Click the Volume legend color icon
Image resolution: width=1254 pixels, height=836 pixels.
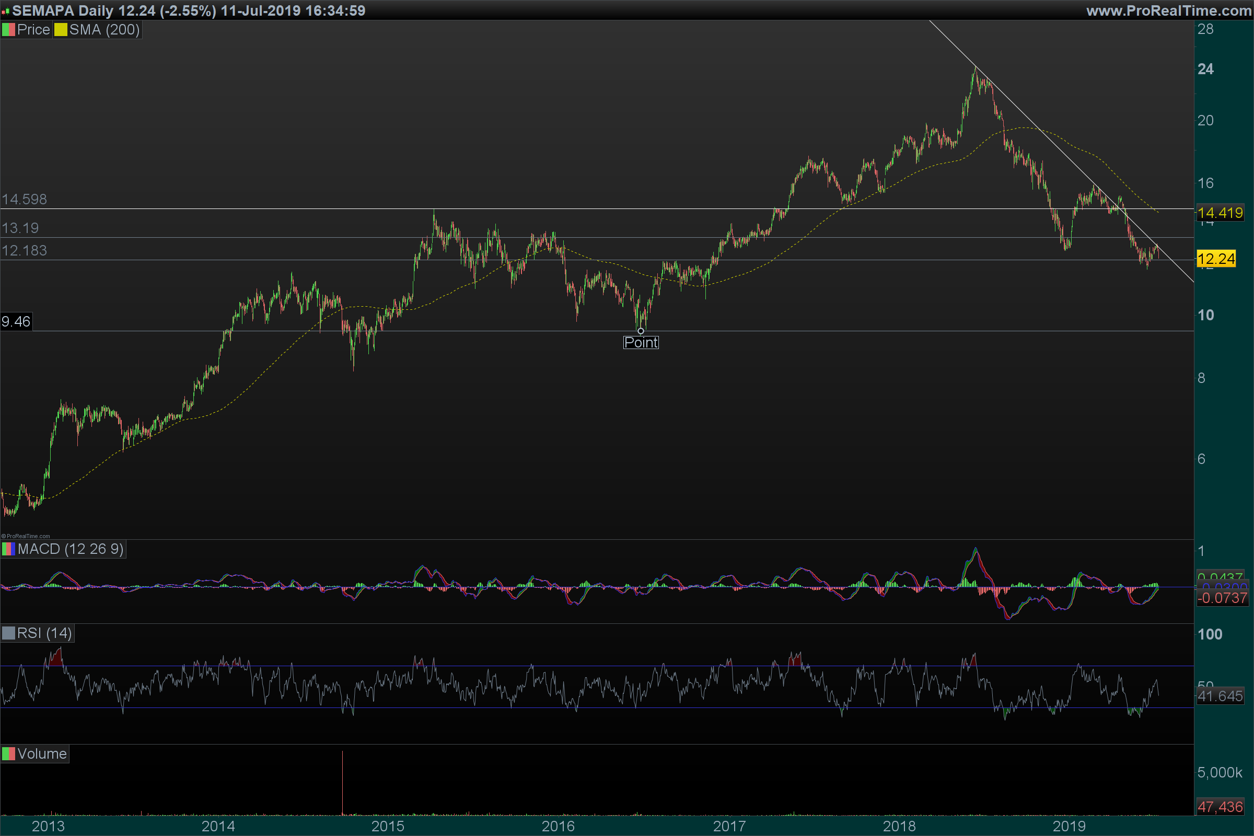[8, 754]
